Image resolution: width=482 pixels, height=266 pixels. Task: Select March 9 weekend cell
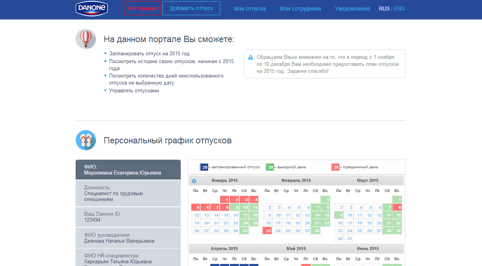[339, 215]
